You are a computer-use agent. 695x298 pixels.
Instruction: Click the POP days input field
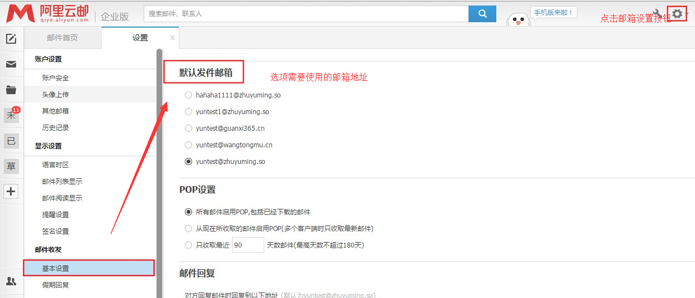click(248, 245)
